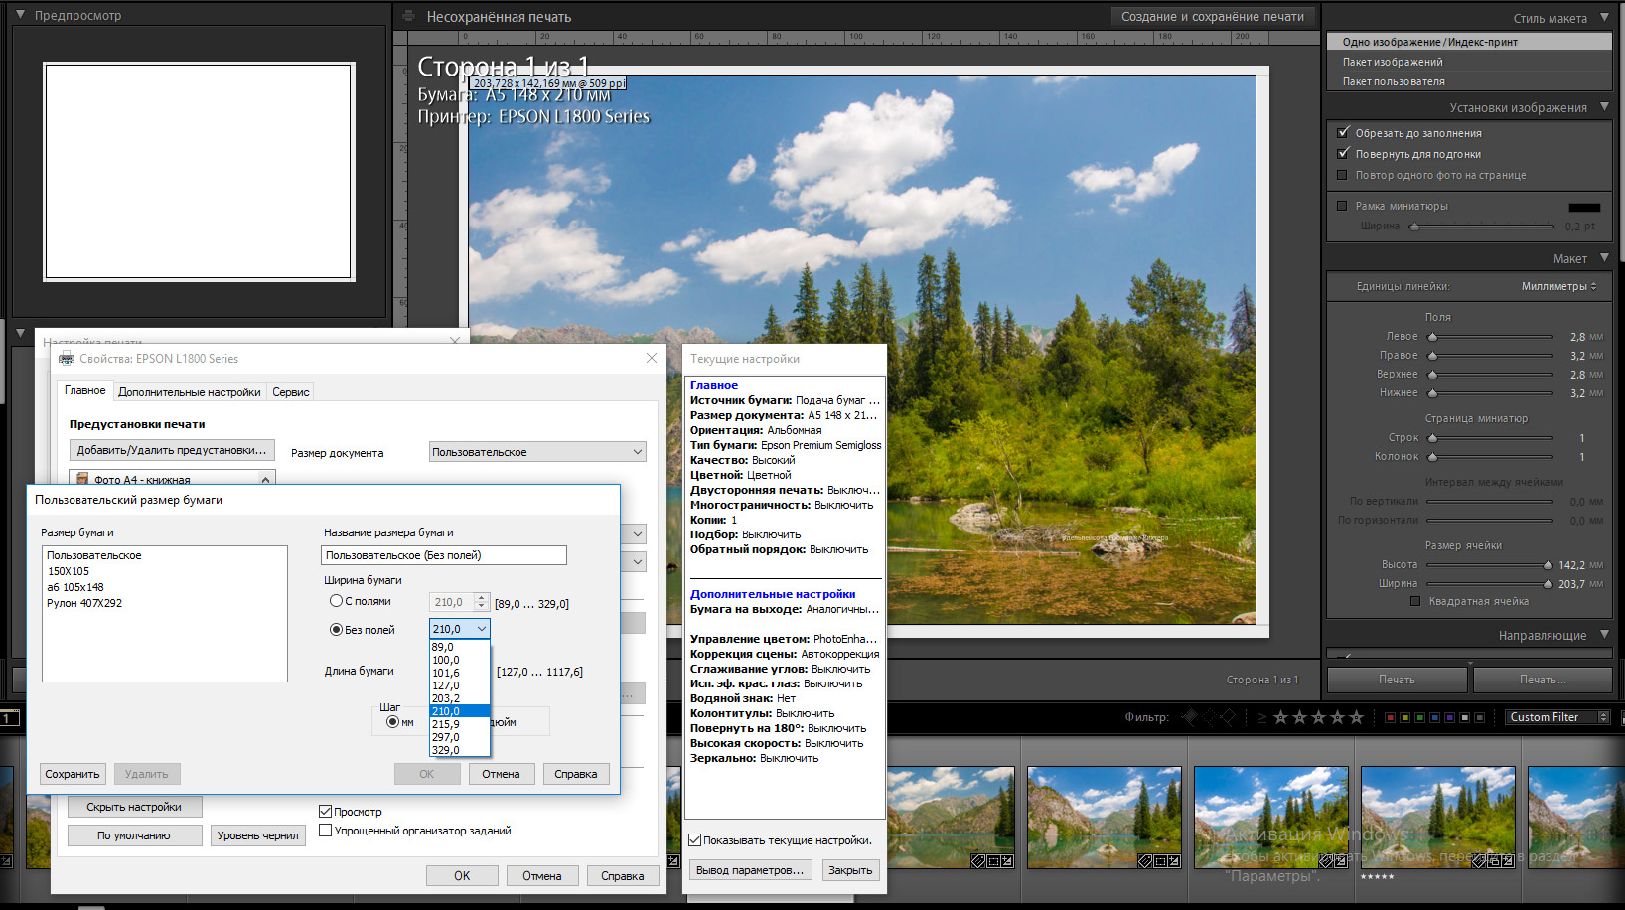
Task: Set filter to three stars rating
Action: click(x=1319, y=717)
